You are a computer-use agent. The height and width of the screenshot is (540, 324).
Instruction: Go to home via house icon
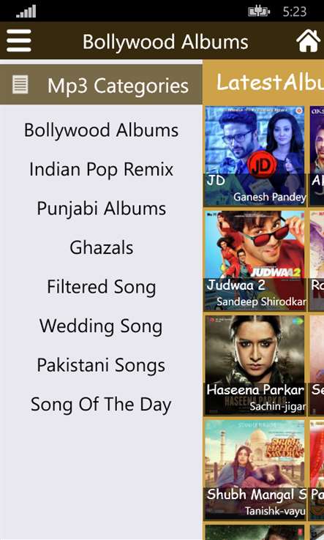point(308,41)
